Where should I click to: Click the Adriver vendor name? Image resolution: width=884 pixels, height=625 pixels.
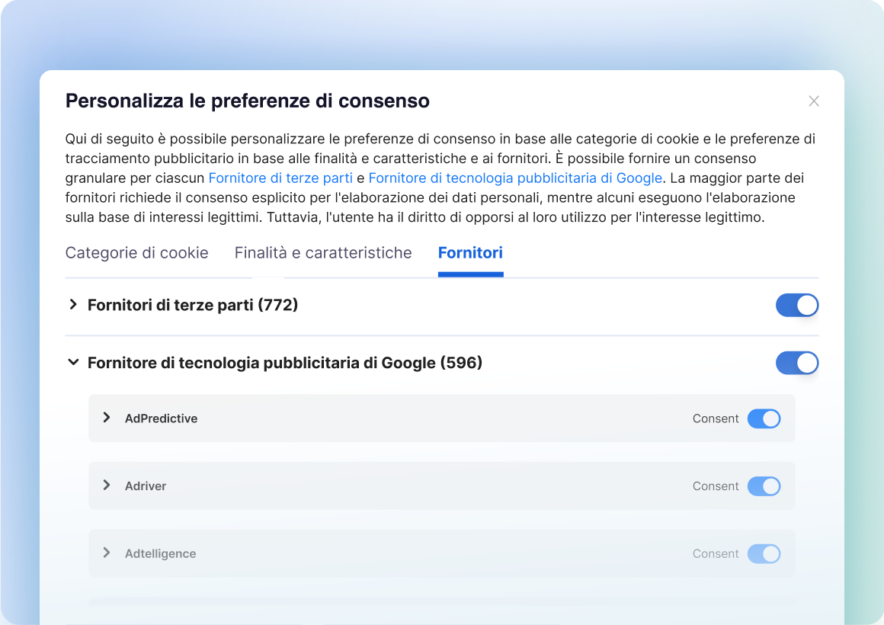tap(146, 486)
